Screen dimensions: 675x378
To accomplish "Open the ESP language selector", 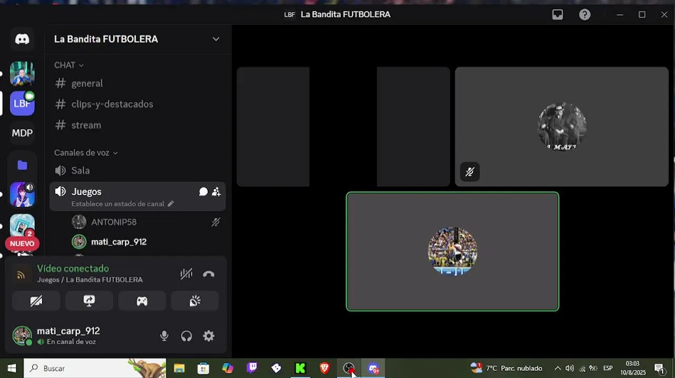I will [x=608, y=369].
